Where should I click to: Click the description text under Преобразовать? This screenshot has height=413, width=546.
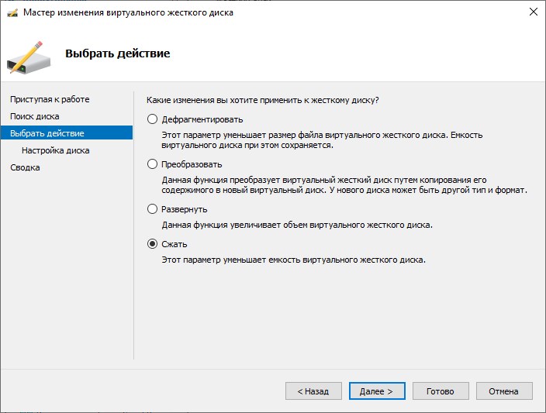tap(344, 184)
